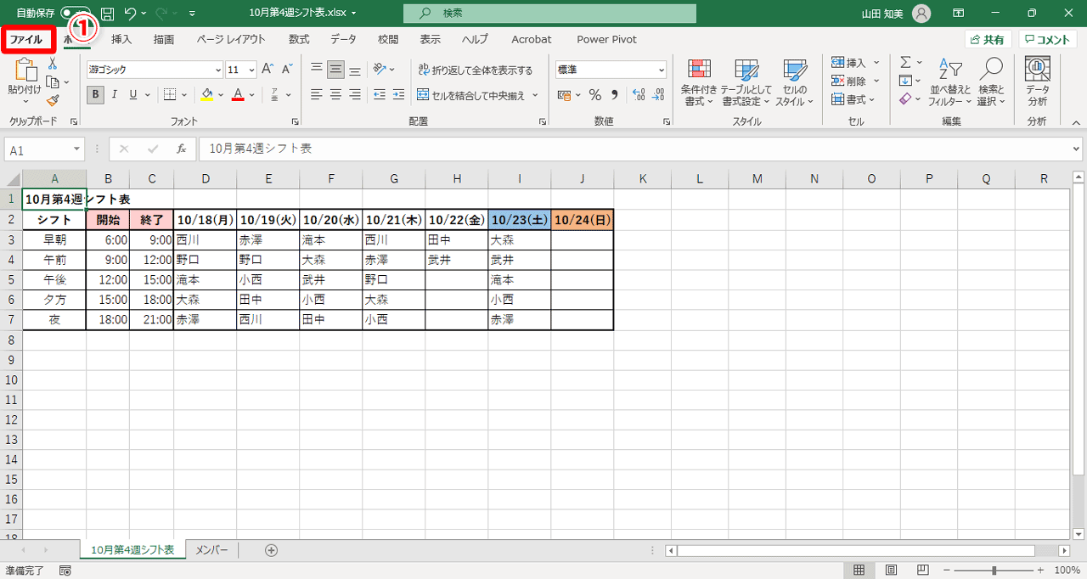Toggle Italic formatting
The image size is (1087, 579).
click(115, 94)
